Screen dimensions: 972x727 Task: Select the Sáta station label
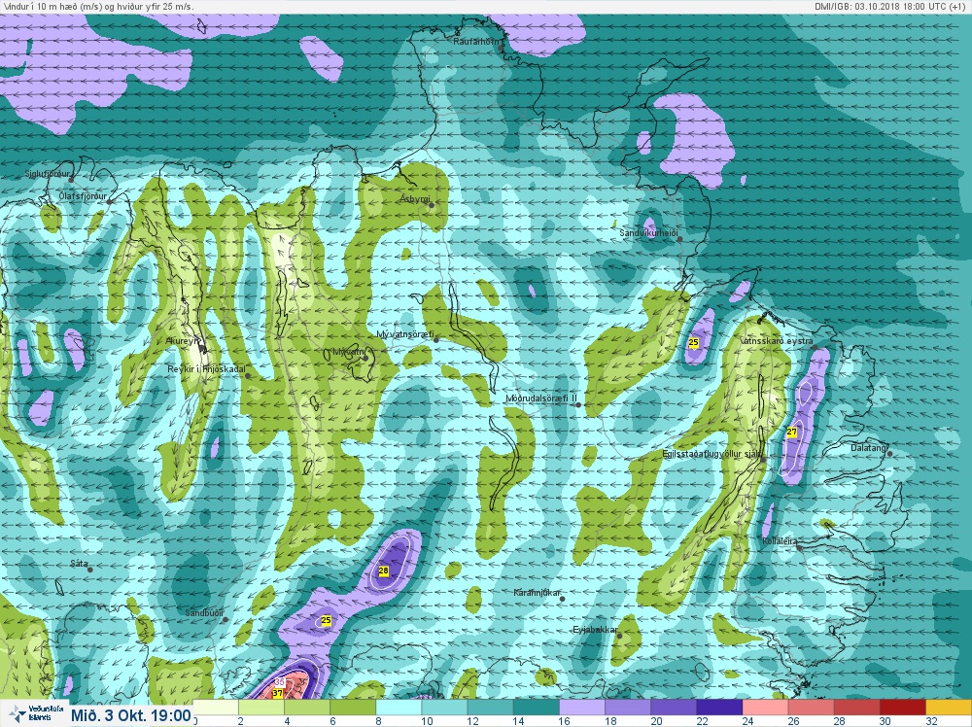(79, 564)
